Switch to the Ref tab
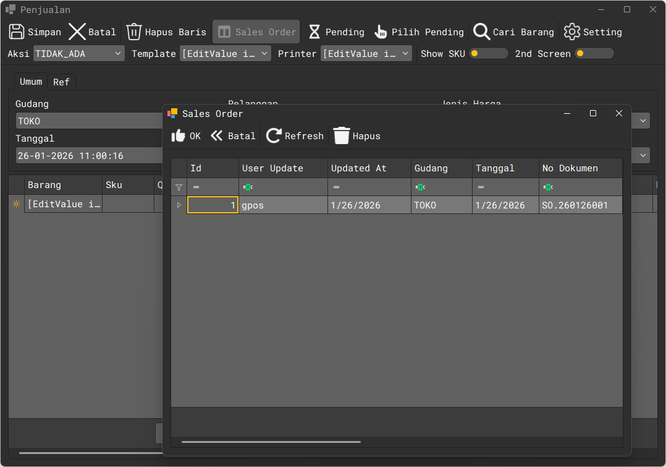Image resolution: width=666 pixels, height=467 pixels. coord(61,82)
